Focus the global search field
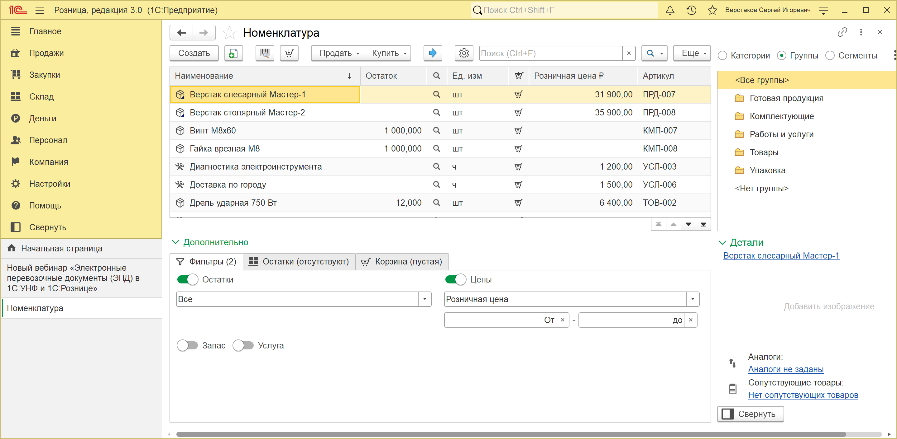897x439 pixels. [564, 10]
